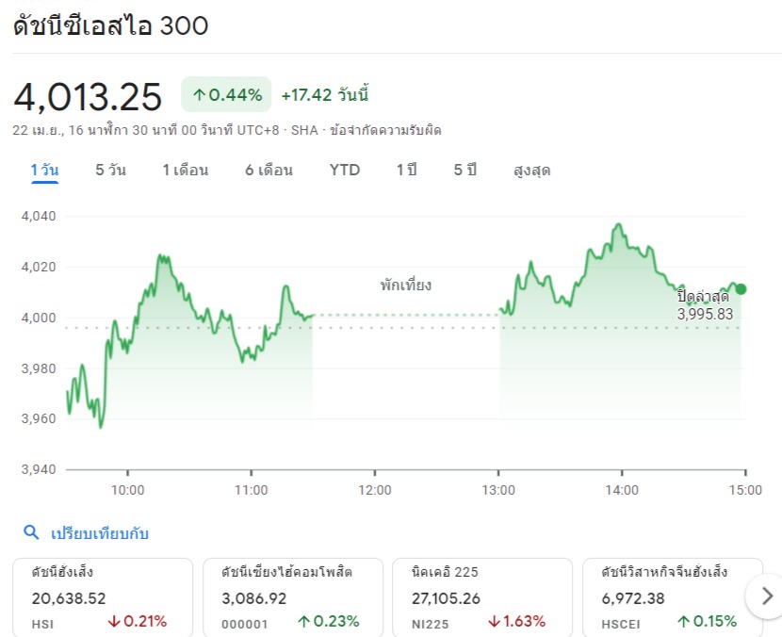The width and height of the screenshot is (782, 637).
Task: Click the red down arrow on HSI card
Action: point(116,621)
